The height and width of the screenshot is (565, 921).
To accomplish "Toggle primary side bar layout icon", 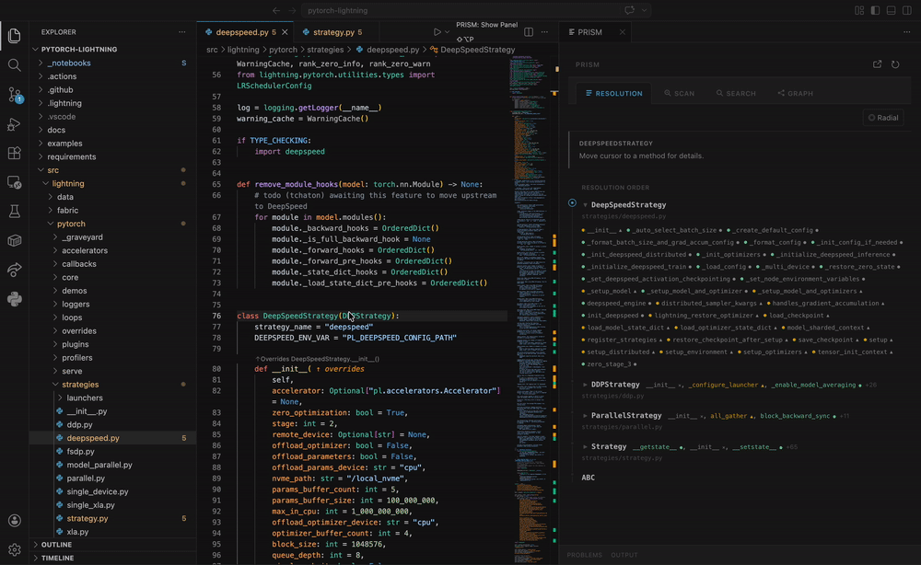I will click(875, 10).
